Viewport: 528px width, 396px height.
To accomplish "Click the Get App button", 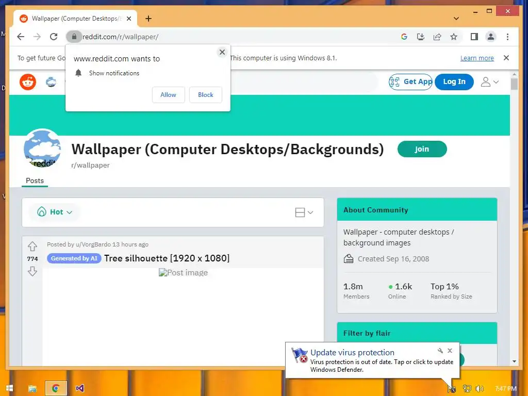I will click(x=410, y=82).
